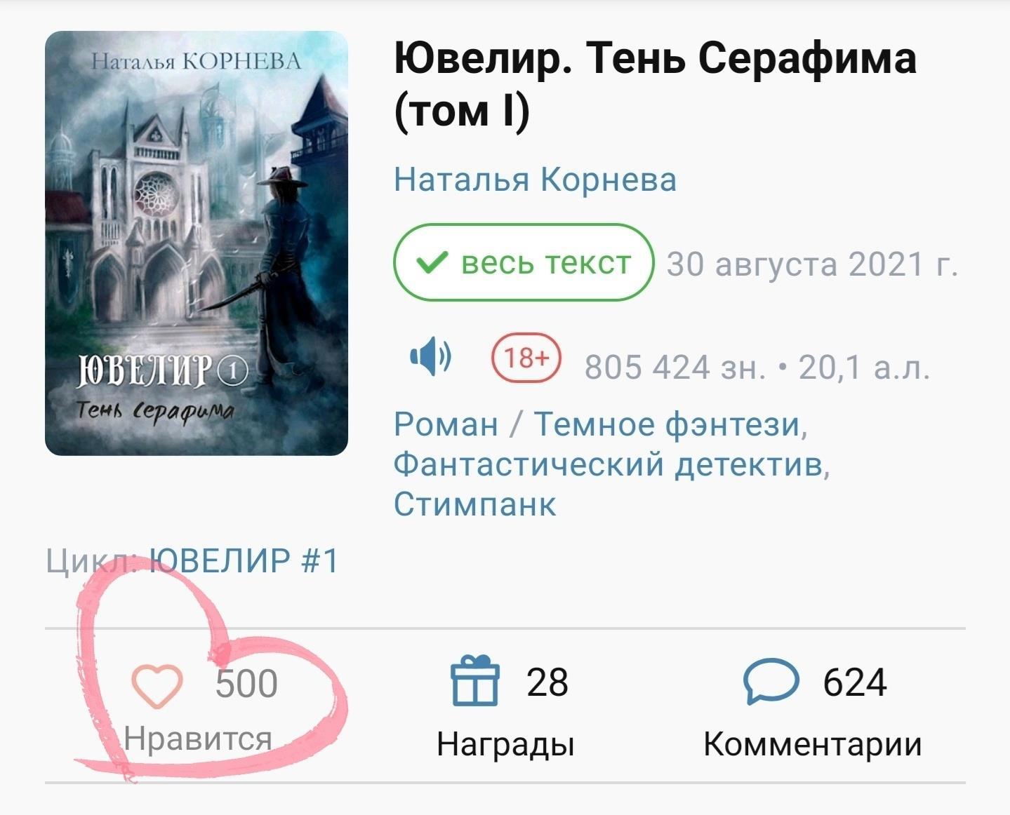Viewport: 1010px width, 815px height.
Task: Click the Нравится label
Action: (x=198, y=739)
